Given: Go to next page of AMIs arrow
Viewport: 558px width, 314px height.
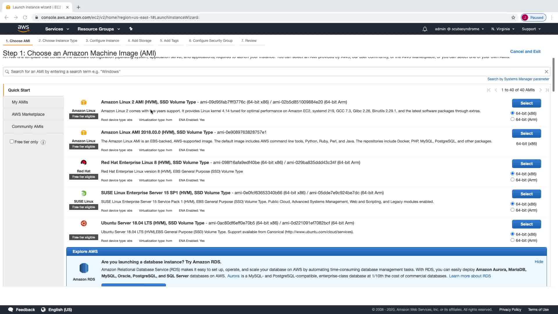Looking at the screenshot, I should point(540,90).
